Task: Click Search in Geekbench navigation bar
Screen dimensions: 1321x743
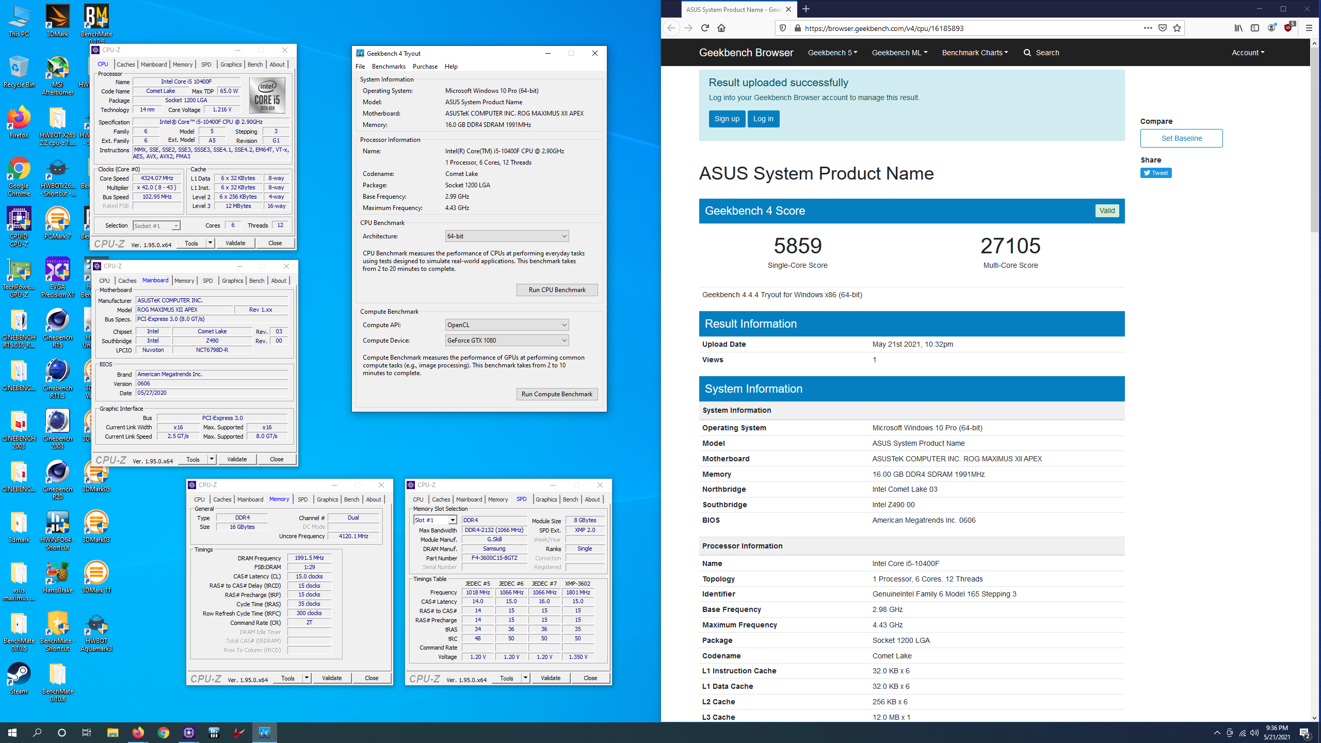Action: [x=1041, y=53]
